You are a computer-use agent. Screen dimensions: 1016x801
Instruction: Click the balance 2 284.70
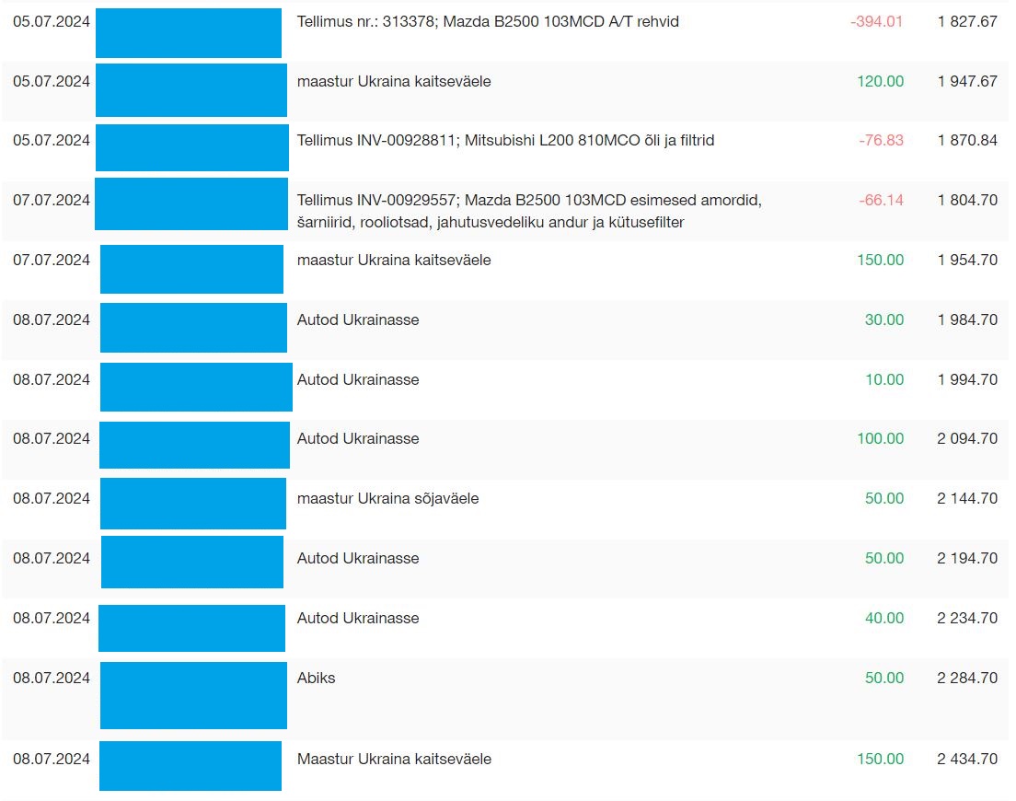coord(967,679)
